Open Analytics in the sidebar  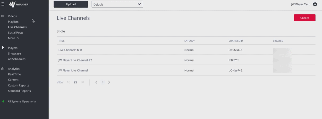click(x=14, y=69)
